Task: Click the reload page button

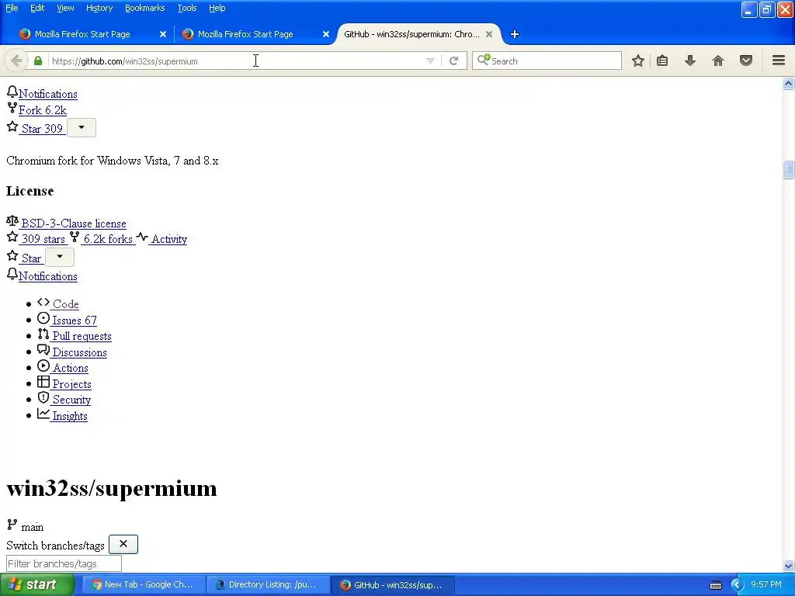Action: point(453,61)
